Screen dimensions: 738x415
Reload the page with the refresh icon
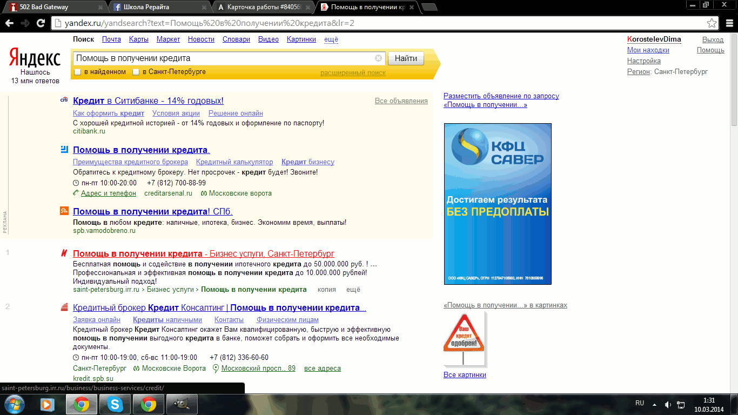point(41,23)
